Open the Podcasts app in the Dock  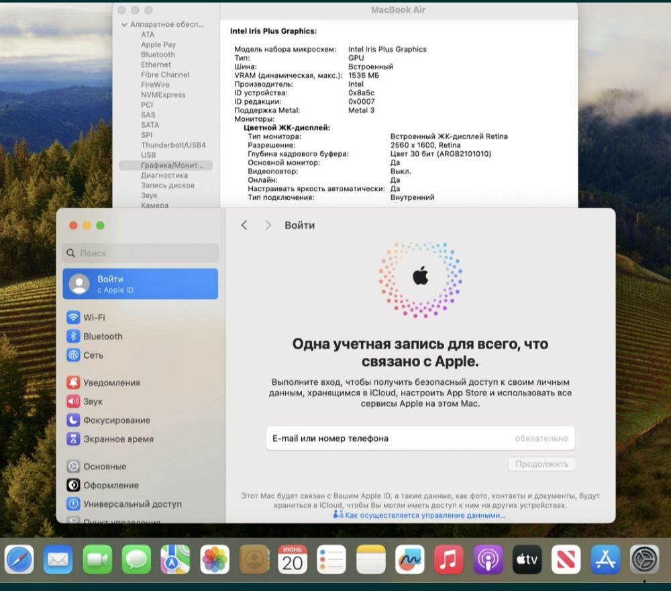pos(488,559)
